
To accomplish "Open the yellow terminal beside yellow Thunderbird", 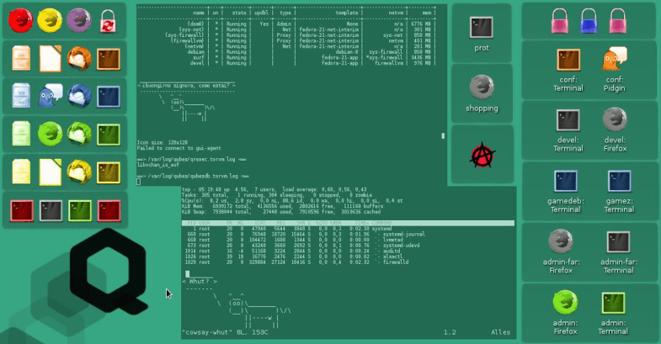I will (109, 172).
